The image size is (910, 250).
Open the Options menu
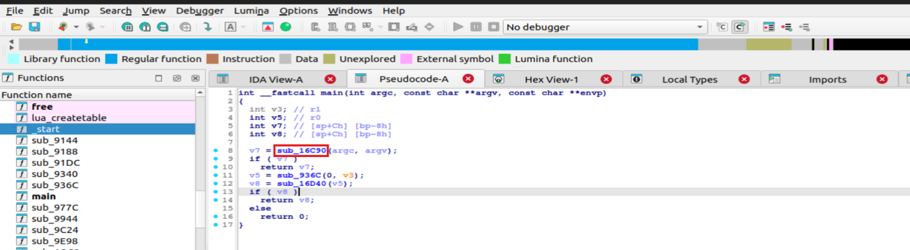(299, 10)
